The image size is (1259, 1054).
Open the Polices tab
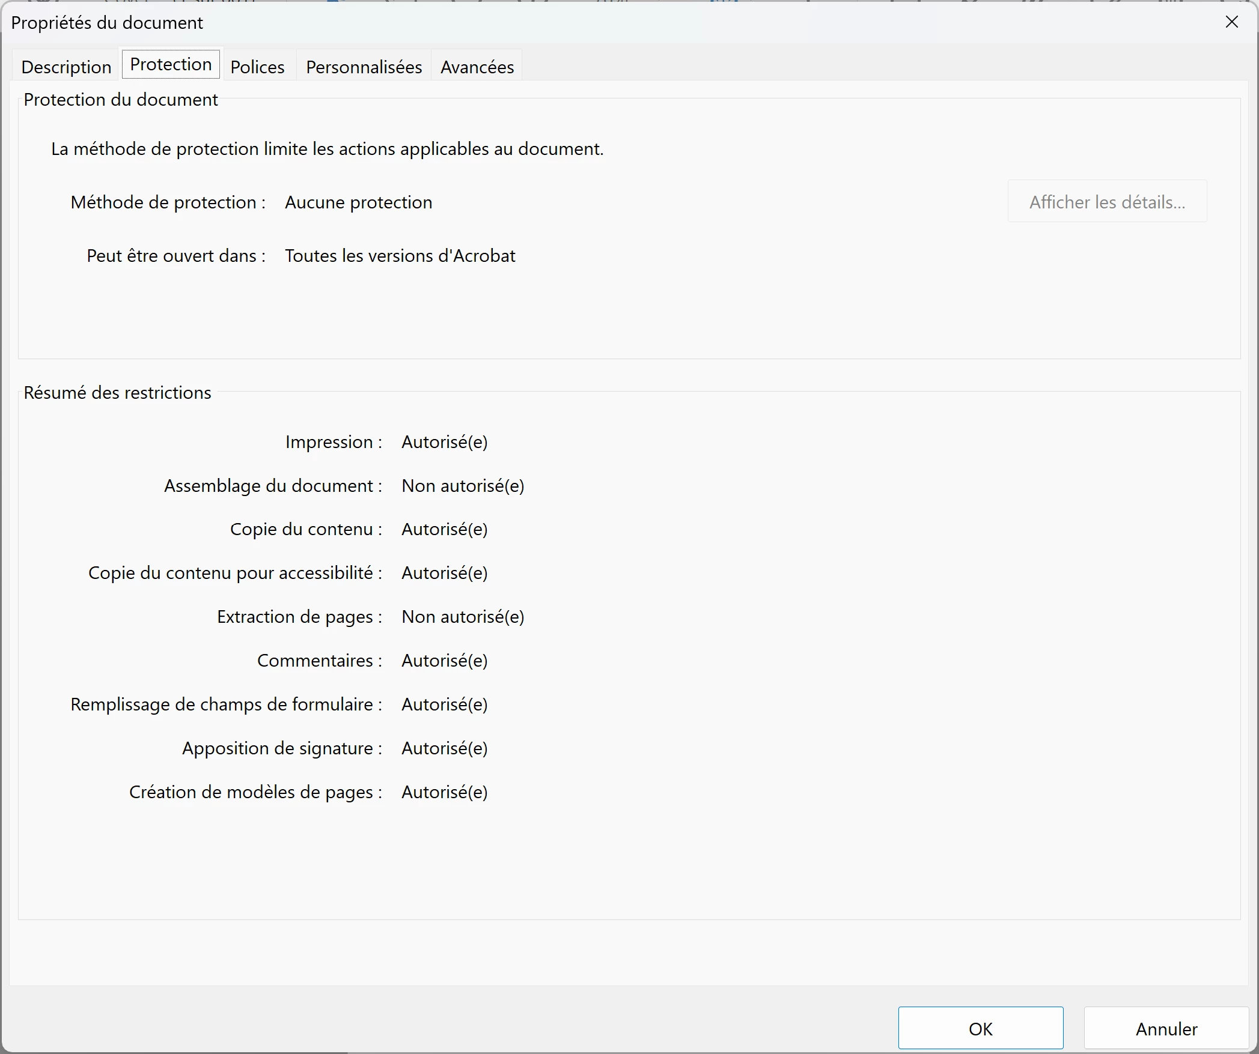click(x=257, y=67)
